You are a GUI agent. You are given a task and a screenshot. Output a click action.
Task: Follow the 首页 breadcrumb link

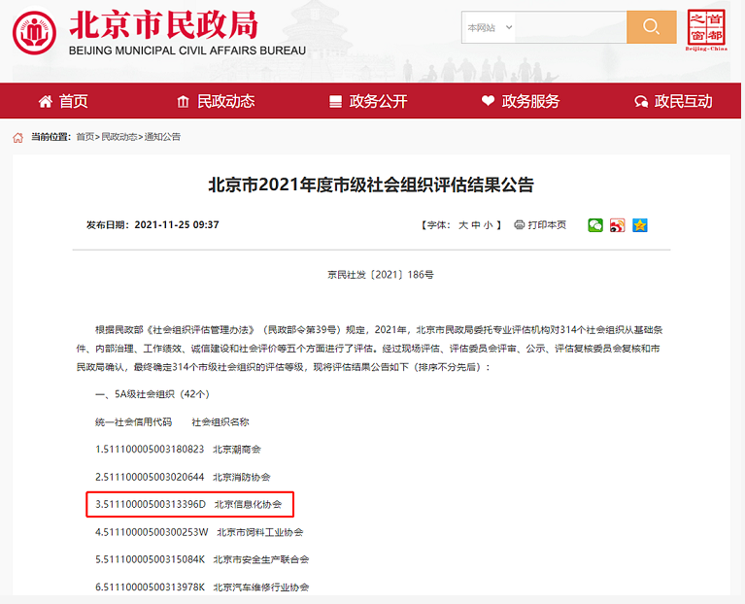pyautogui.click(x=85, y=137)
